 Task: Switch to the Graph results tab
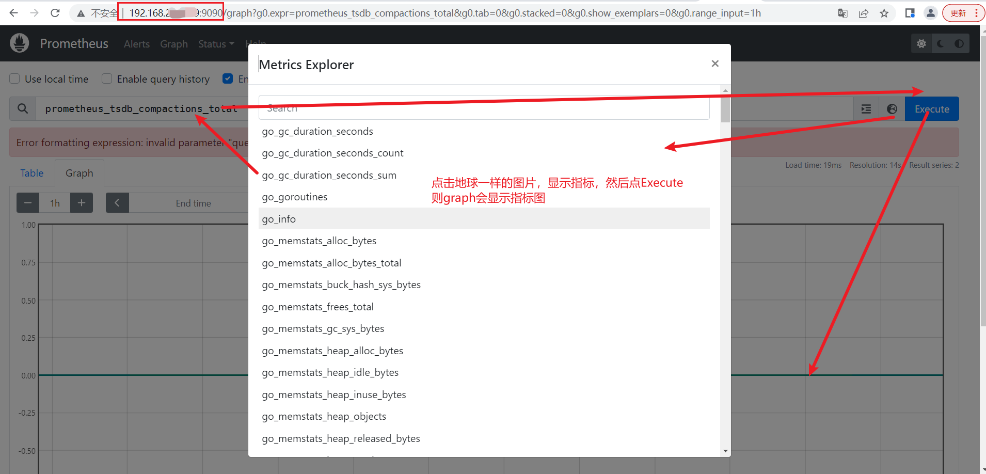[79, 173]
